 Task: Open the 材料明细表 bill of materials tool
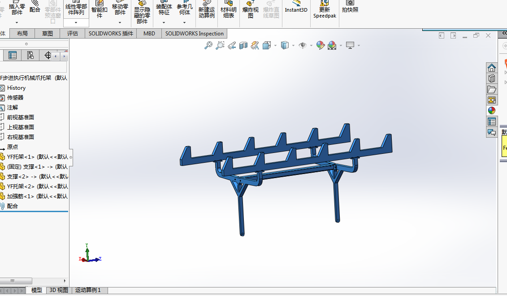tap(229, 9)
